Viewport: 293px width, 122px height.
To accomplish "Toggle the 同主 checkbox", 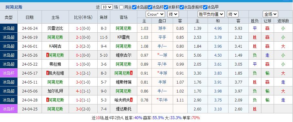I will (x=122, y=7).
